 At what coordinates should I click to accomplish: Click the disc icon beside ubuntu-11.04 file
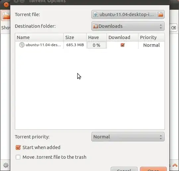(x=22, y=45)
